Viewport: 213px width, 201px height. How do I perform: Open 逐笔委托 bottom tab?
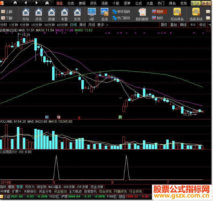pyautogui.click(x=90, y=192)
